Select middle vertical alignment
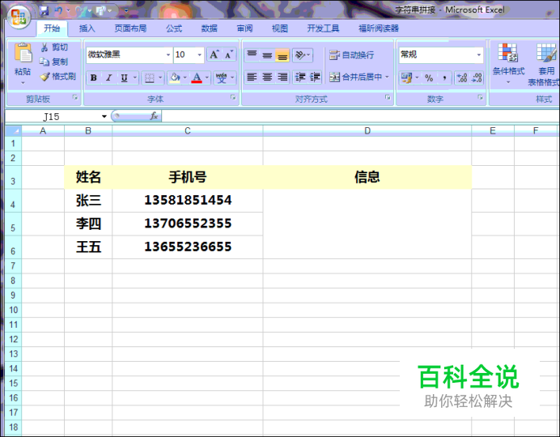560x437 pixels. click(x=267, y=55)
